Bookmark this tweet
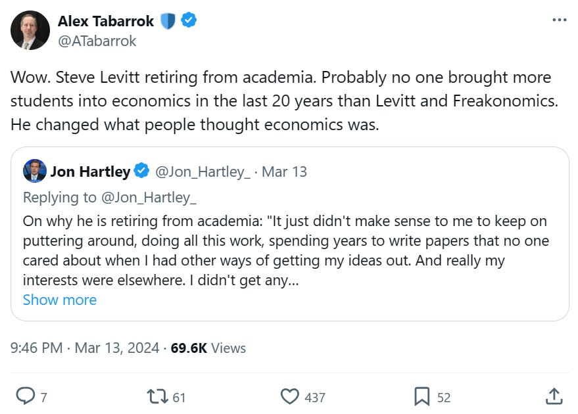Viewport: 578px width, 414px height. point(421,396)
